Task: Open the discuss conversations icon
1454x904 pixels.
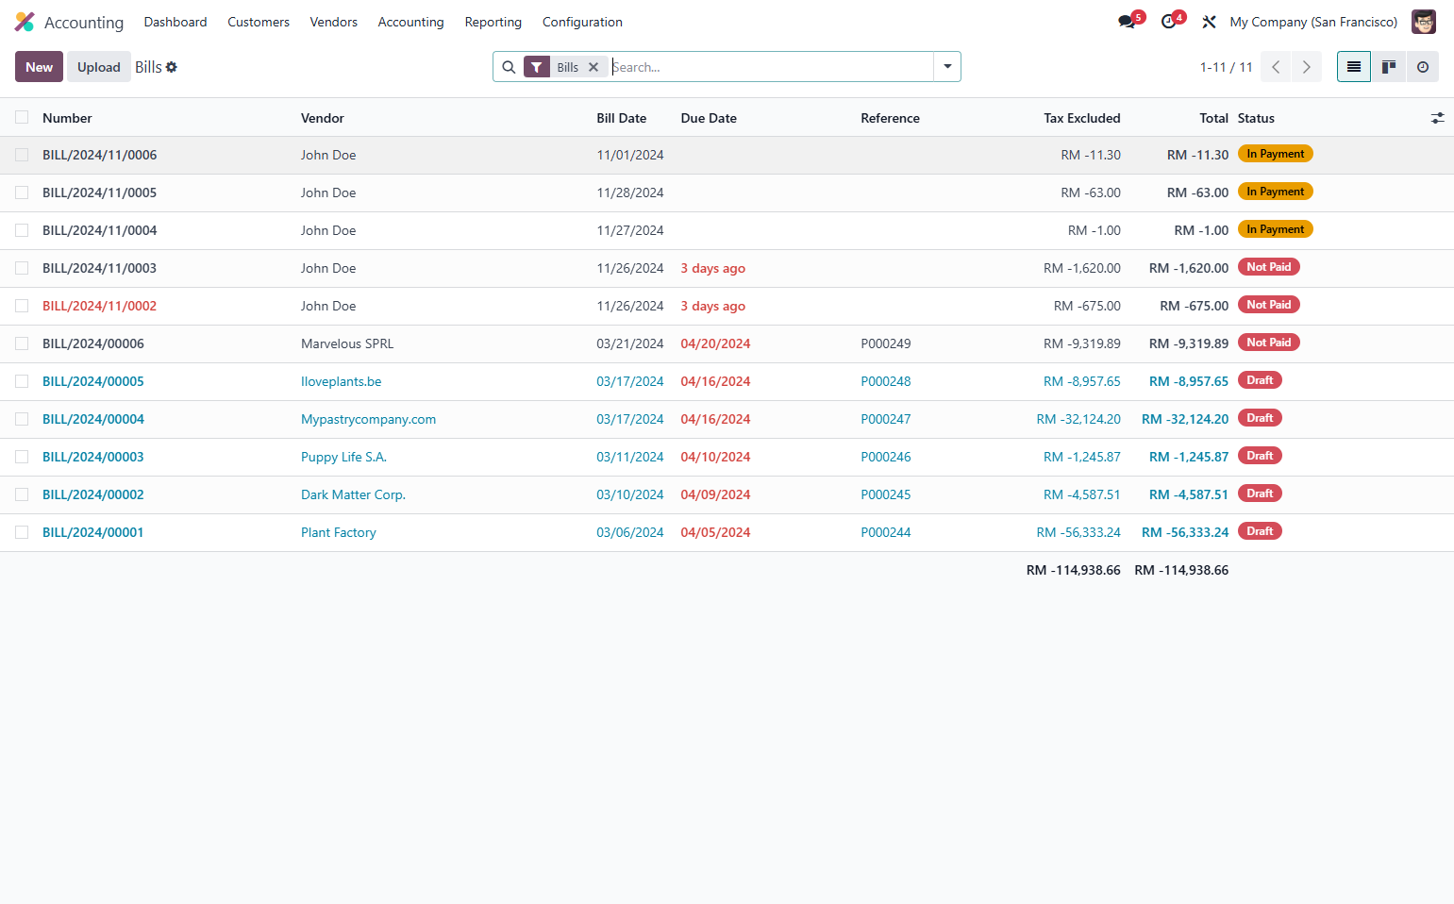Action: pyautogui.click(x=1127, y=22)
